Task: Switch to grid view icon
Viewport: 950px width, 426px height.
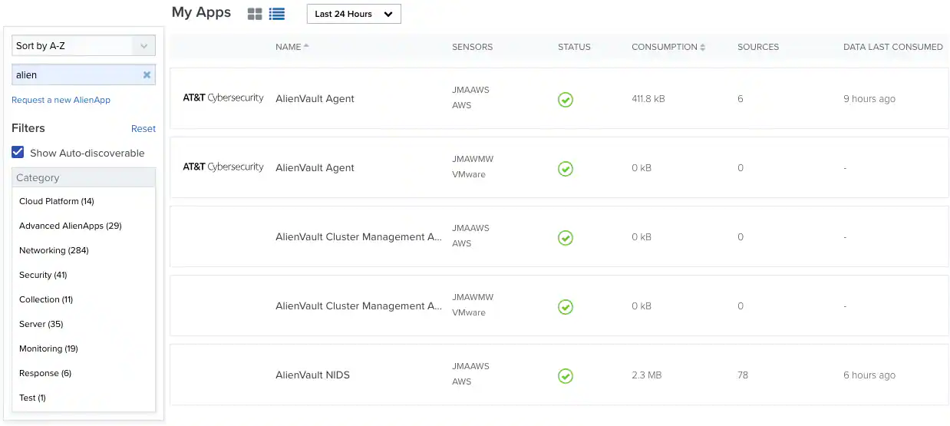Action: [x=255, y=14]
